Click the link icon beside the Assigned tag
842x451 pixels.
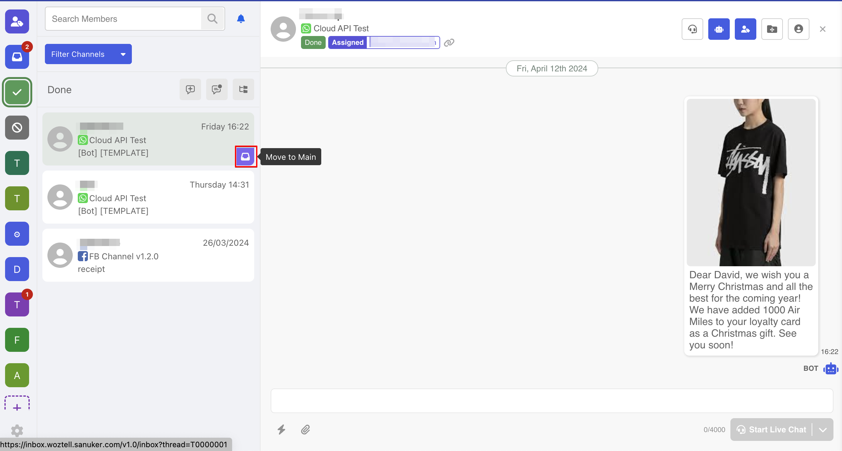tap(449, 42)
